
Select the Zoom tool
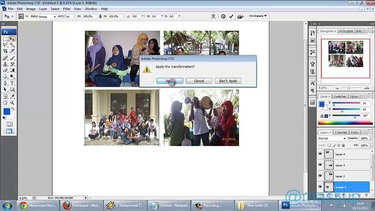click(x=12, y=103)
